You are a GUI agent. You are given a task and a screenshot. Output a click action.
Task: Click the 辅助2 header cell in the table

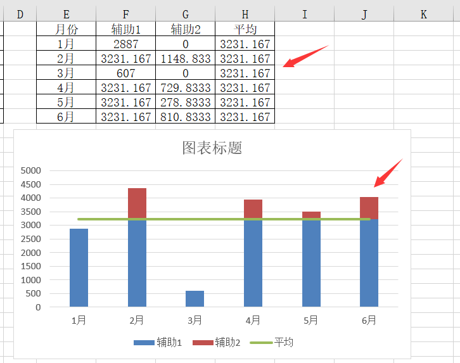point(186,29)
